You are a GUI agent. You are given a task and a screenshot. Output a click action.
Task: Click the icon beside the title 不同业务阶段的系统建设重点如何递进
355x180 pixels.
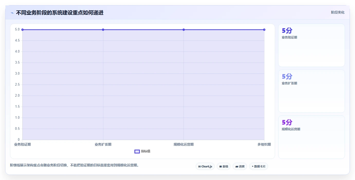coord(12,13)
